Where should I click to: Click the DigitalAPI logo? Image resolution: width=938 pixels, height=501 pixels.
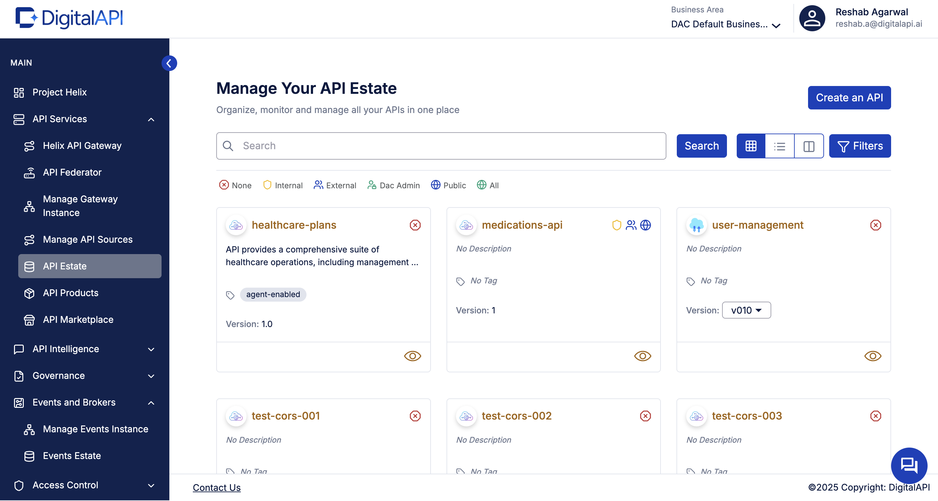[x=69, y=18]
